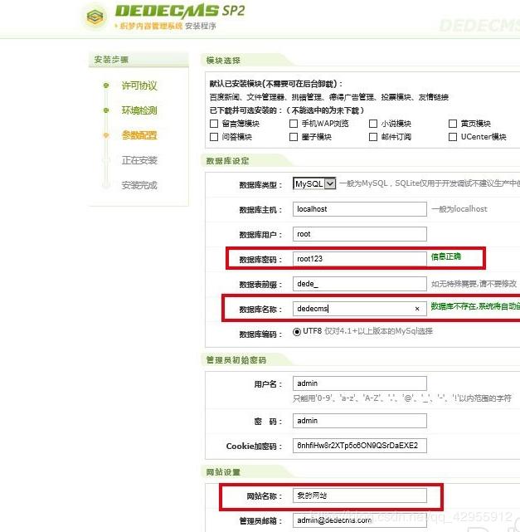This screenshot has height=532, width=520.
Task: Check the 留言簿模块 checkbox
Action: coord(214,124)
